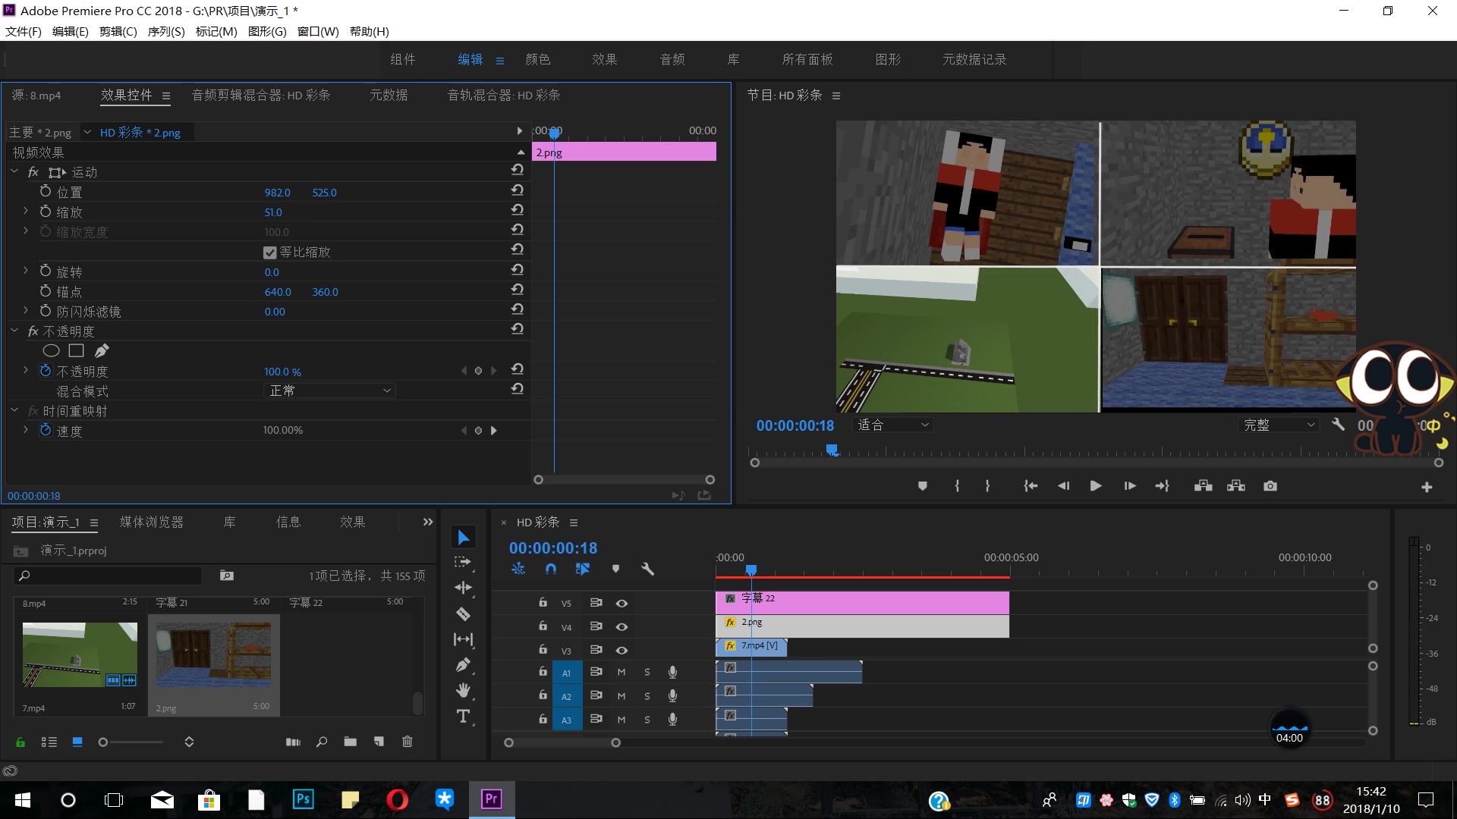Screen dimensions: 1457x819
Task: Switch to 音频 workspace tab
Action: pyautogui.click(x=672, y=59)
